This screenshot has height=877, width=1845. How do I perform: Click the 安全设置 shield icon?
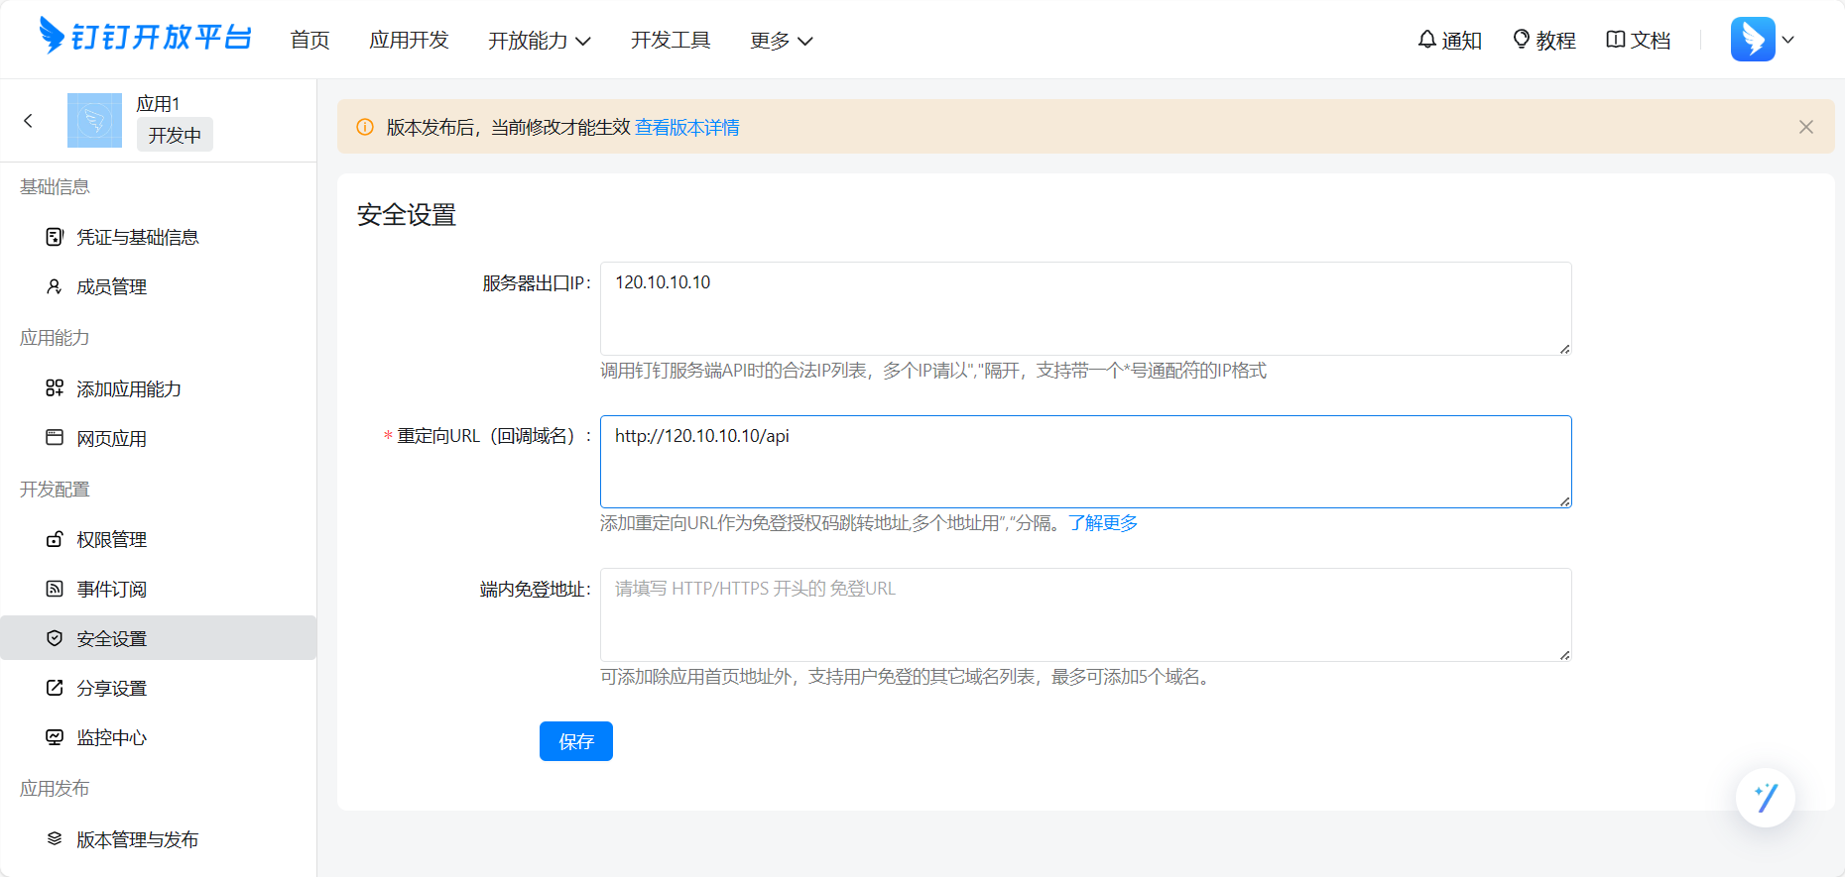(x=55, y=638)
